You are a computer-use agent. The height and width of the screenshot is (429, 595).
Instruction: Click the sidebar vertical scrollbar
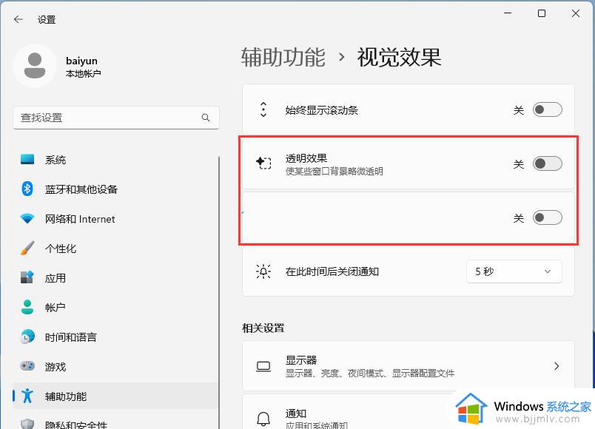tap(219, 292)
